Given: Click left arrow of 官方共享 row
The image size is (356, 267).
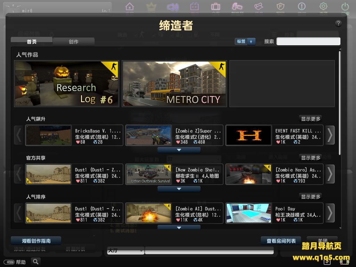Looking at the screenshot, I should (19, 174).
